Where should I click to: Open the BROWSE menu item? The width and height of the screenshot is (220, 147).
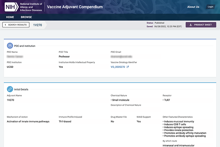26,17
